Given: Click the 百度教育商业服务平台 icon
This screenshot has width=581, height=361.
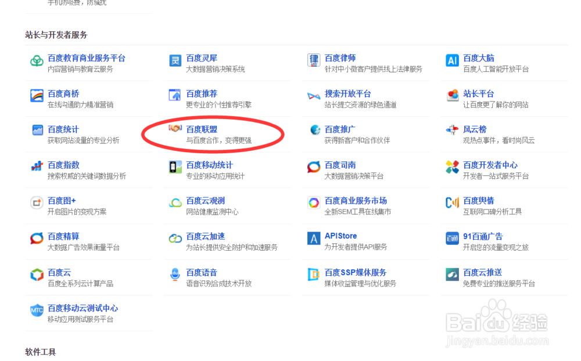Looking at the screenshot, I should 37,60.
